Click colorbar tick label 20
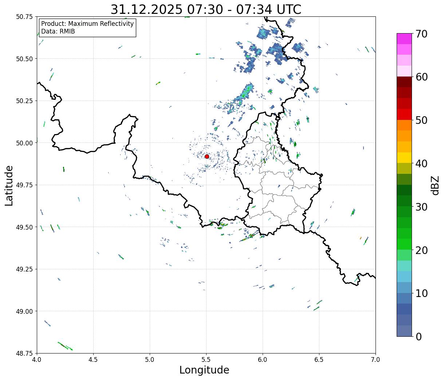This screenshot has width=444, height=379. click(421, 250)
